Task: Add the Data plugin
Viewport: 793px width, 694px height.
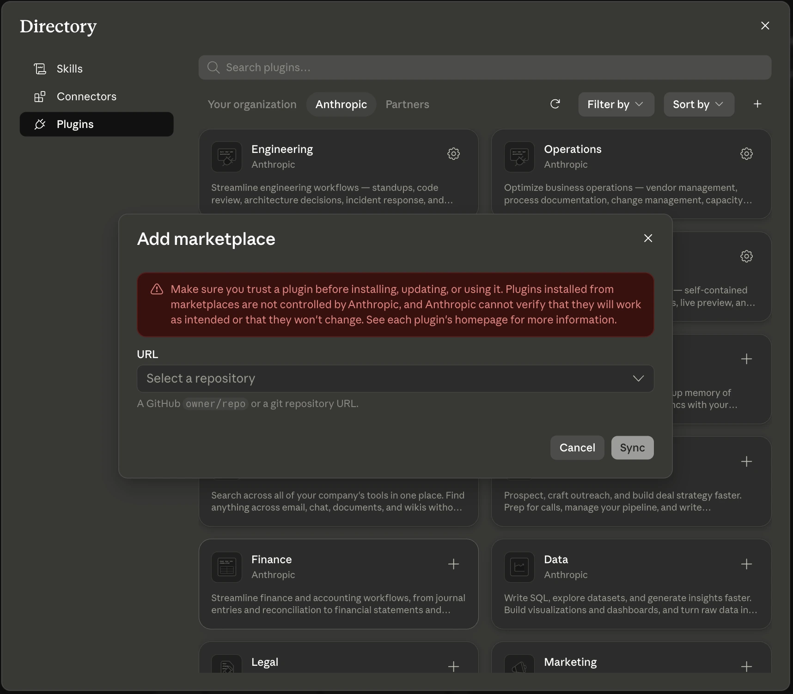Action: pos(747,564)
